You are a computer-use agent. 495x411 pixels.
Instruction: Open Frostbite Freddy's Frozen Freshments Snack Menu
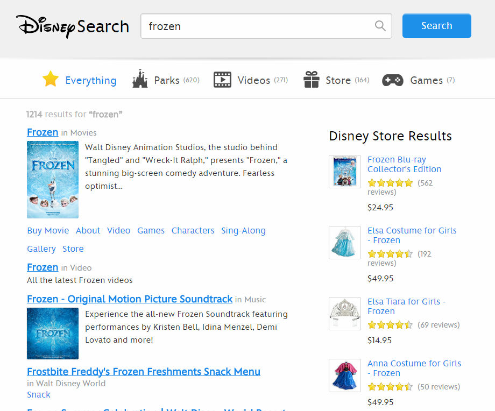[x=144, y=372]
